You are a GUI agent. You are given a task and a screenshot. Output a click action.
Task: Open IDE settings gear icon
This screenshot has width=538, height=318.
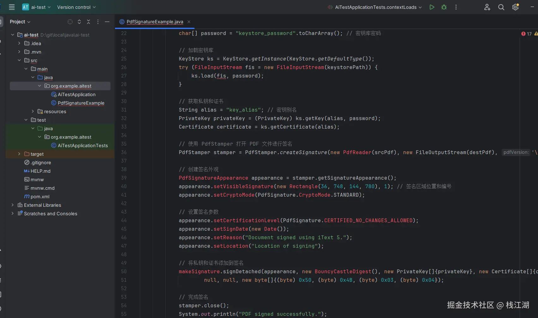[x=515, y=7]
